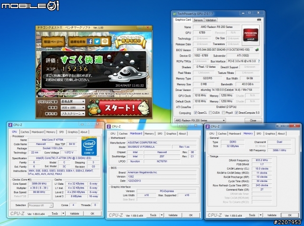Click the Core Speed value 3899.09 MHz
304x226 pixels.
click(39, 184)
